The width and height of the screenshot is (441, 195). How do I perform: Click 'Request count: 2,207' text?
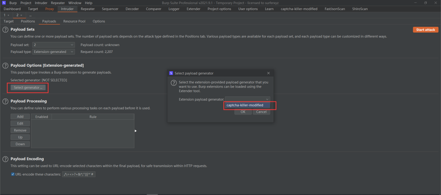pyautogui.click(x=97, y=52)
